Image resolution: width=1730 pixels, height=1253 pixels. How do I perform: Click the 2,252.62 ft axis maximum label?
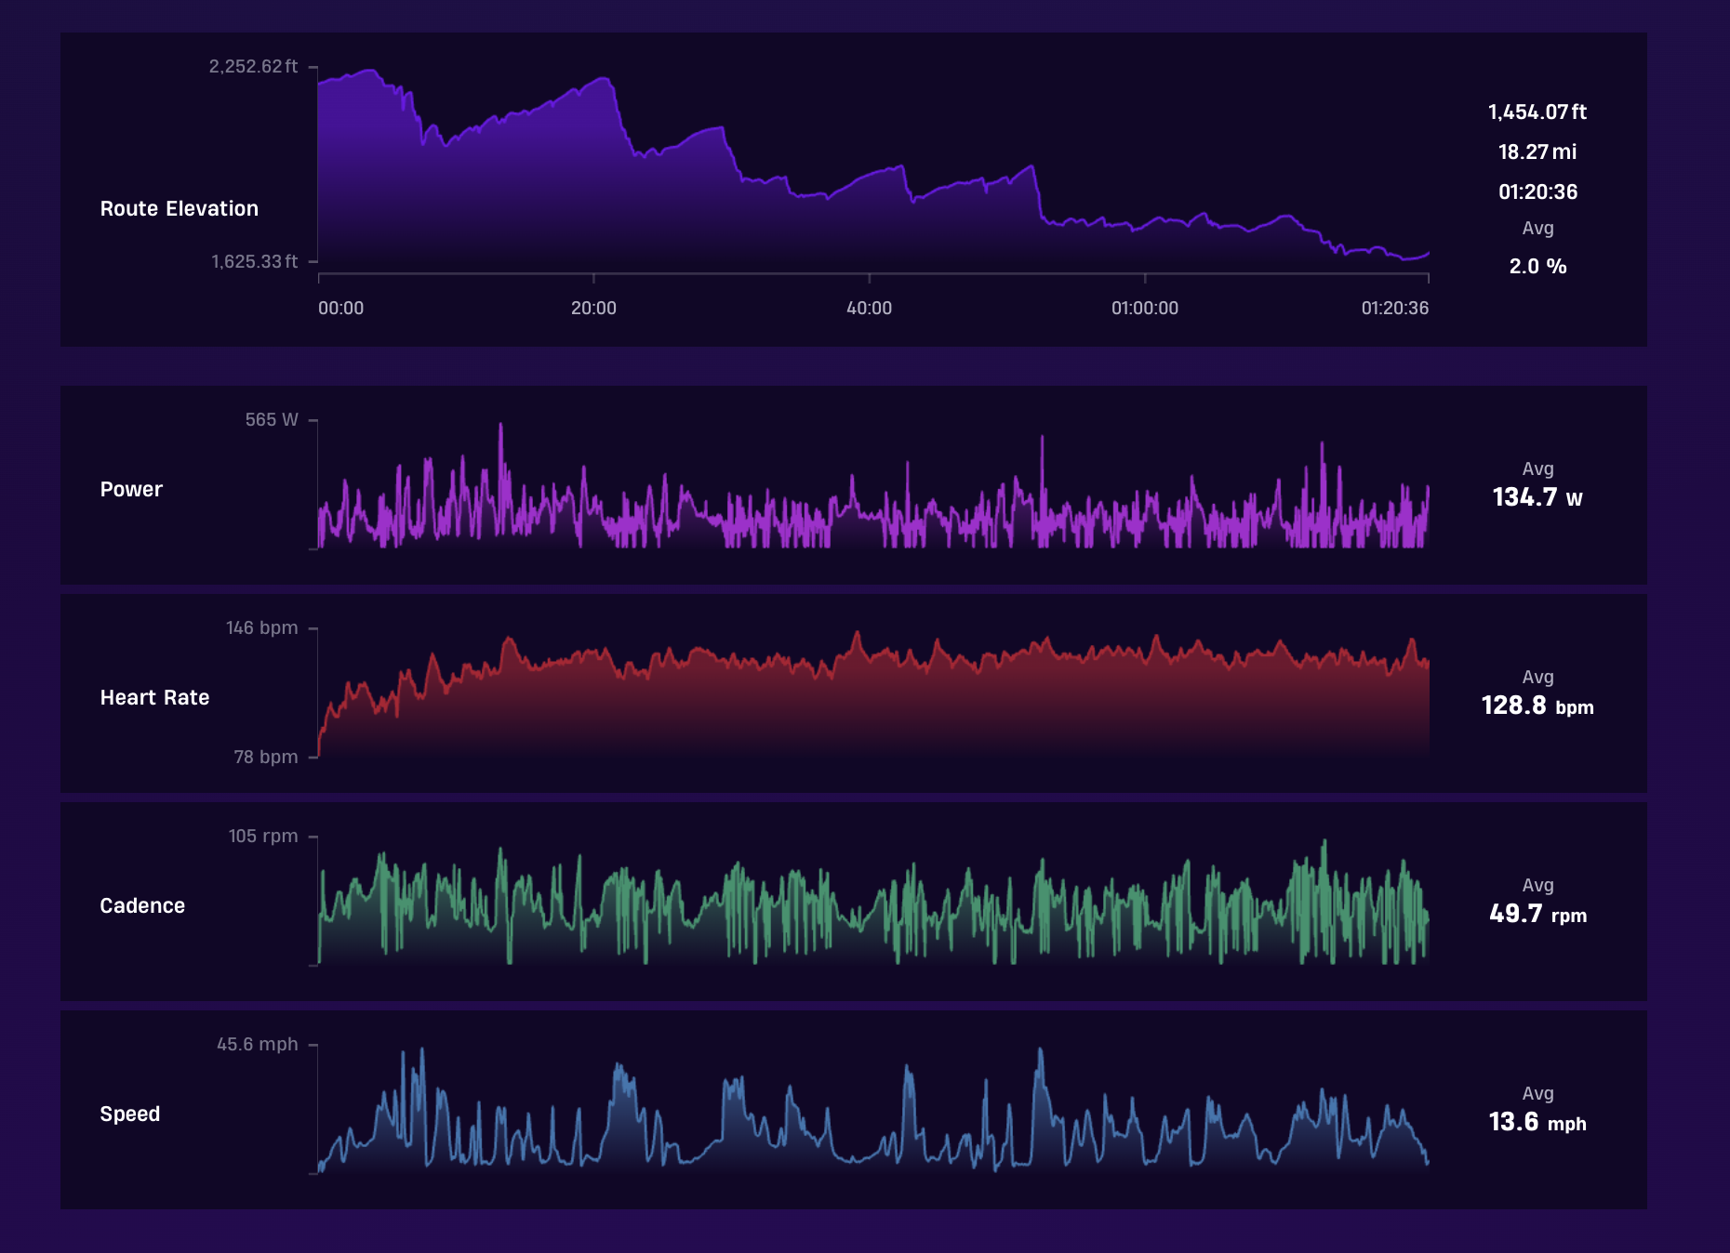pos(253,66)
